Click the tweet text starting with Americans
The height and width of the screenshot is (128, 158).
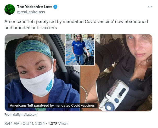pyautogui.click(x=76, y=25)
